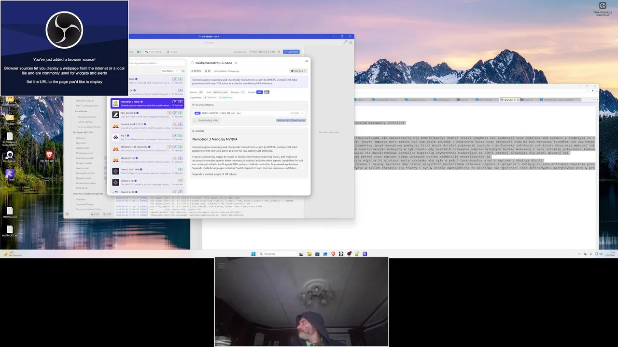Open Server Settings in LM Studio toolbar
Viewport: 618px width, 347px height.
(x=154, y=52)
